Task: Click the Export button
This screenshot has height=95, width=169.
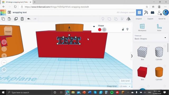Action: (150, 19)
